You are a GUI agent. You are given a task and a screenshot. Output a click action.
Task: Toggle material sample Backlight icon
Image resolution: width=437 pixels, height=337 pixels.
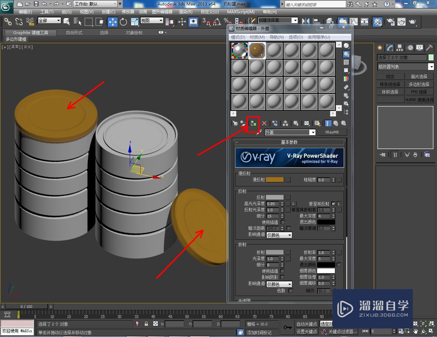(346, 54)
